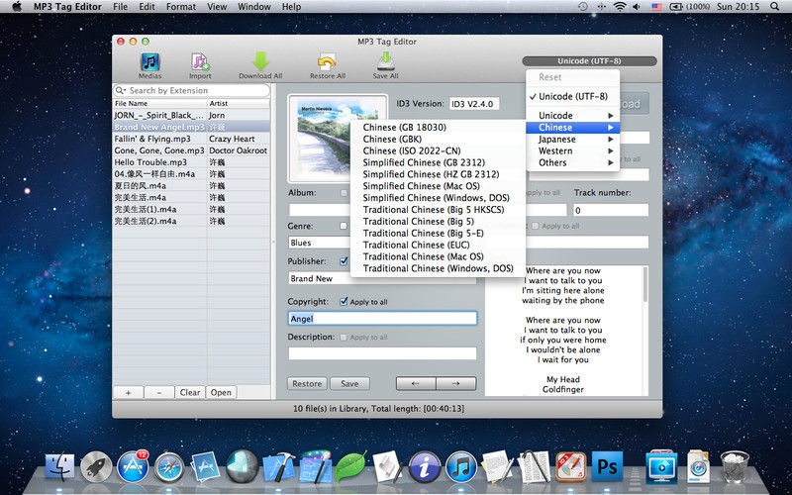Click the minus remove file button

pyautogui.click(x=159, y=392)
